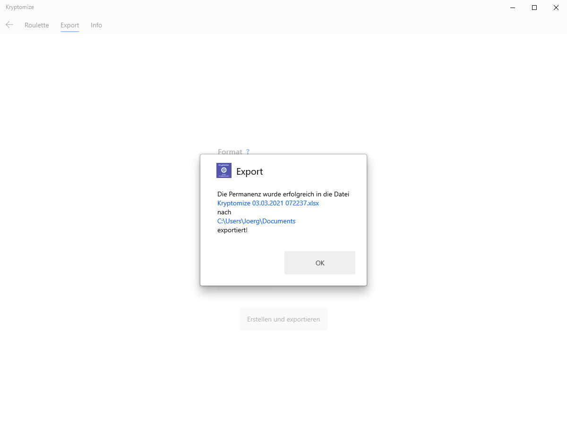Go back using the arrow icon
The height and width of the screenshot is (440, 567).
pyautogui.click(x=9, y=25)
